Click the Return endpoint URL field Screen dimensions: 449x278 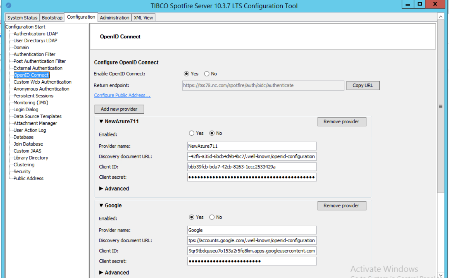pos(263,85)
